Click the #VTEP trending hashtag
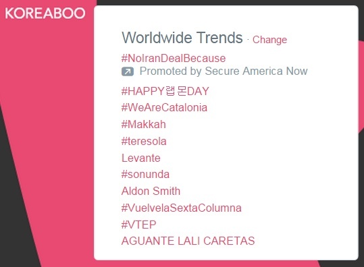Screen dimensions: 364x267 tap(139, 225)
